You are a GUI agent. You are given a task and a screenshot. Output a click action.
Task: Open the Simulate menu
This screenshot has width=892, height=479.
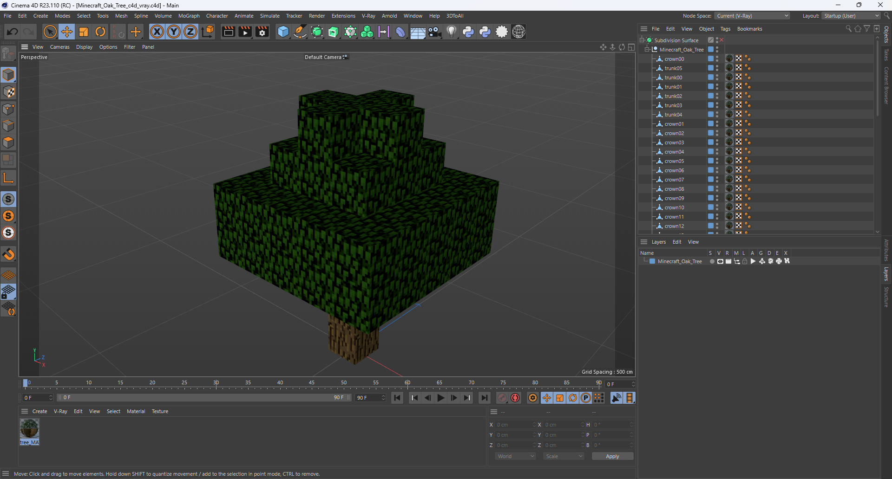[x=269, y=16]
